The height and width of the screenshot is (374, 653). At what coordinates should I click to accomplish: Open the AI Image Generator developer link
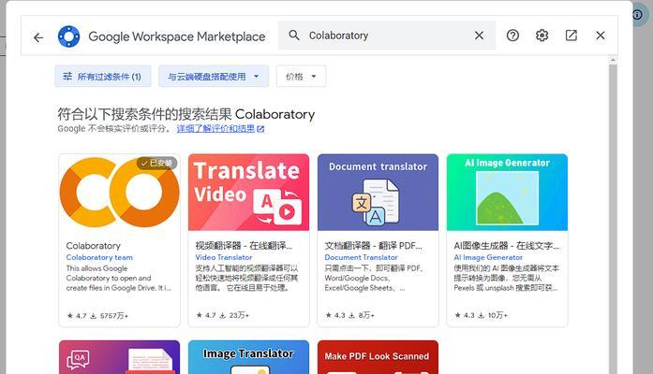tap(488, 258)
